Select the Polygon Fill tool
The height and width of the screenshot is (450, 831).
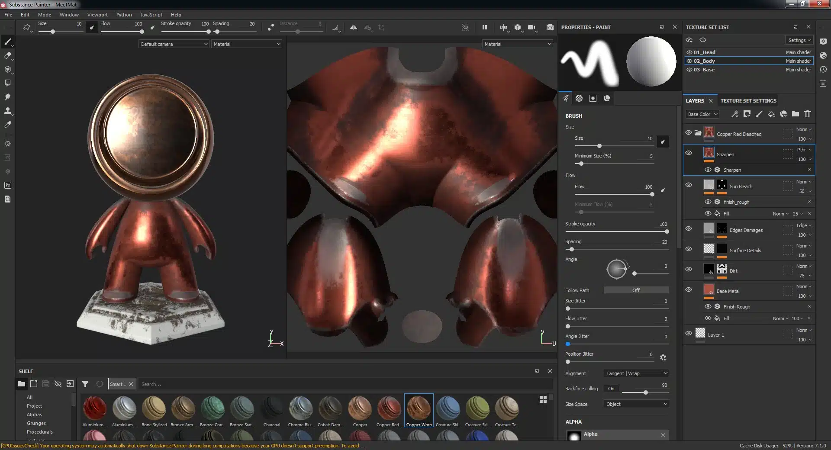[x=7, y=83]
